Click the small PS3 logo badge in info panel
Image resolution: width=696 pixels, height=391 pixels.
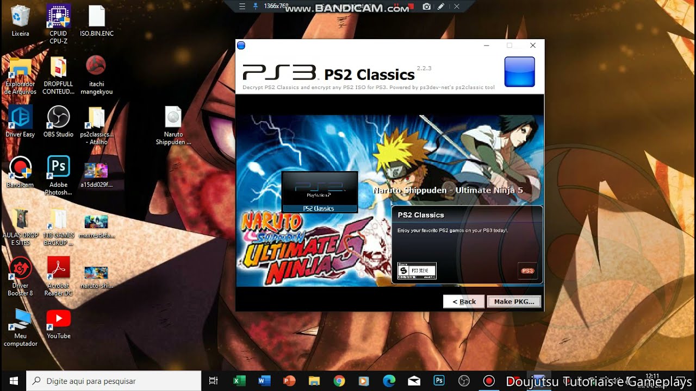tap(527, 270)
